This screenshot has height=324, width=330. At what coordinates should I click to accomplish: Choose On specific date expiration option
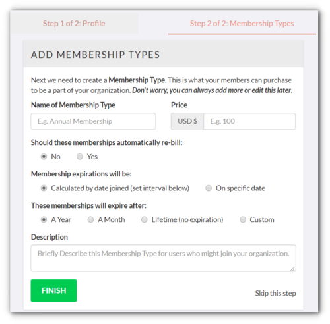209,188
